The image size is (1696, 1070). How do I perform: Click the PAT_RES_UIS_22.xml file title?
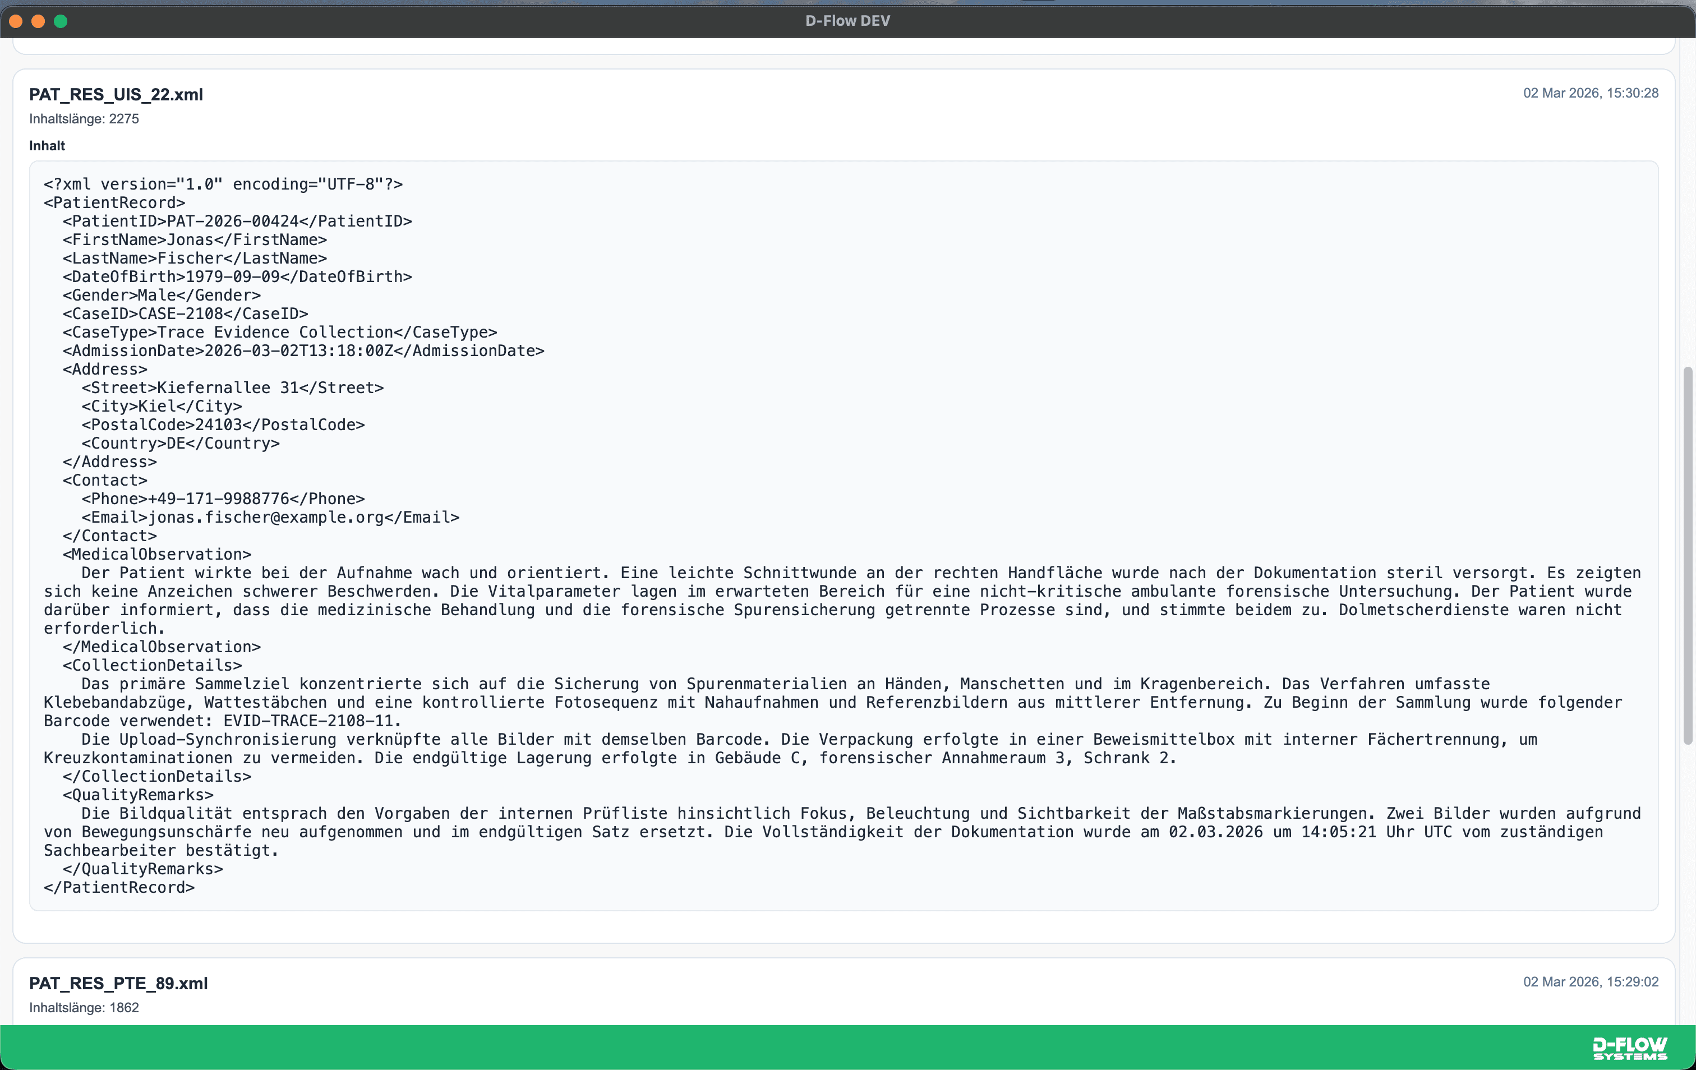[x=116, y=94]
